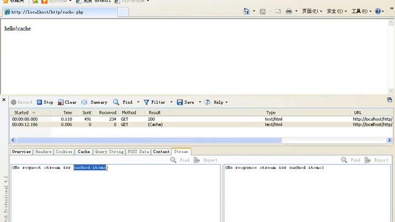Select the request started at 00:00:12.186
Image resolution: width=395 pixels, height=222 pixels.
click(x=201, y=125)
